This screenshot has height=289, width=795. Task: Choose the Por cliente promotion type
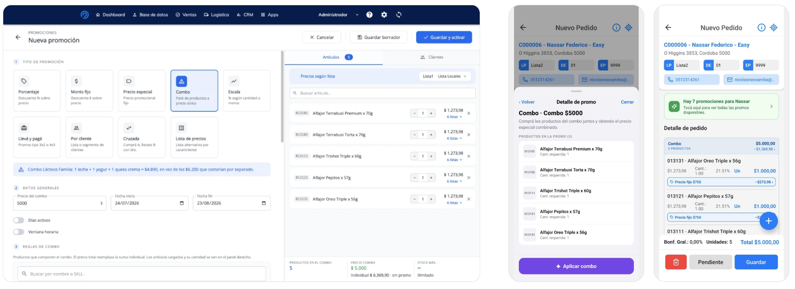click(89, 137)
